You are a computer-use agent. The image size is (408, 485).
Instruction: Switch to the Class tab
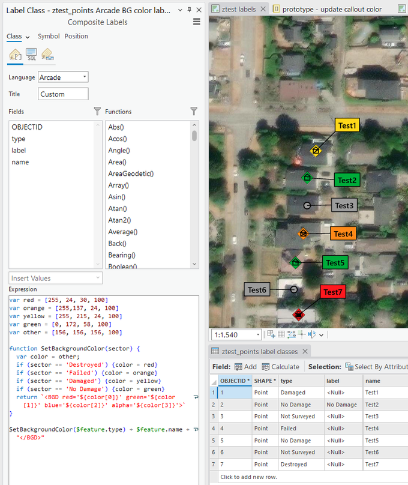(14, 36)
